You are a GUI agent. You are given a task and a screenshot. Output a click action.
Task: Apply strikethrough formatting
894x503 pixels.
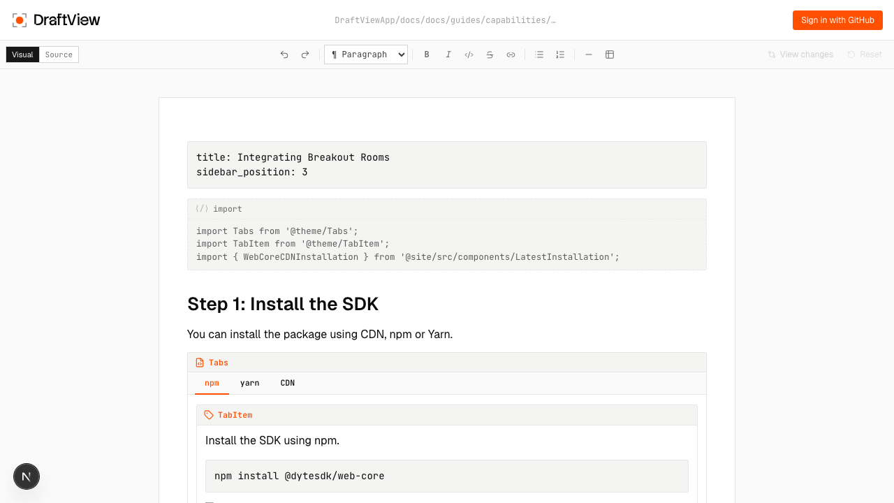pyautogui.click(x=490, y=54)
